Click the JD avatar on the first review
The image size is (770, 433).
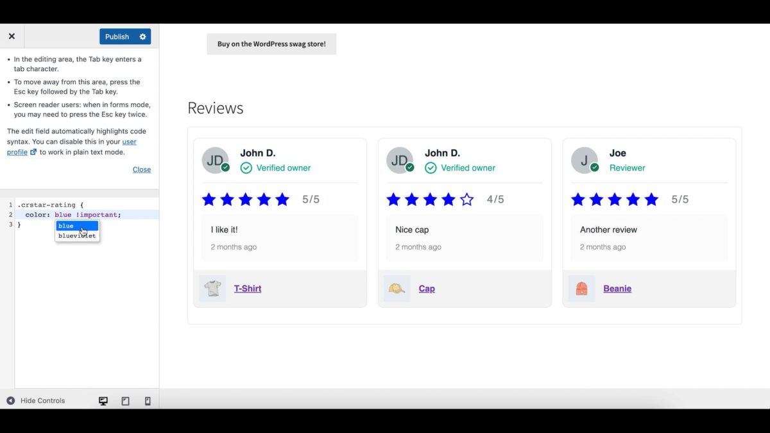tap(215, 160)
